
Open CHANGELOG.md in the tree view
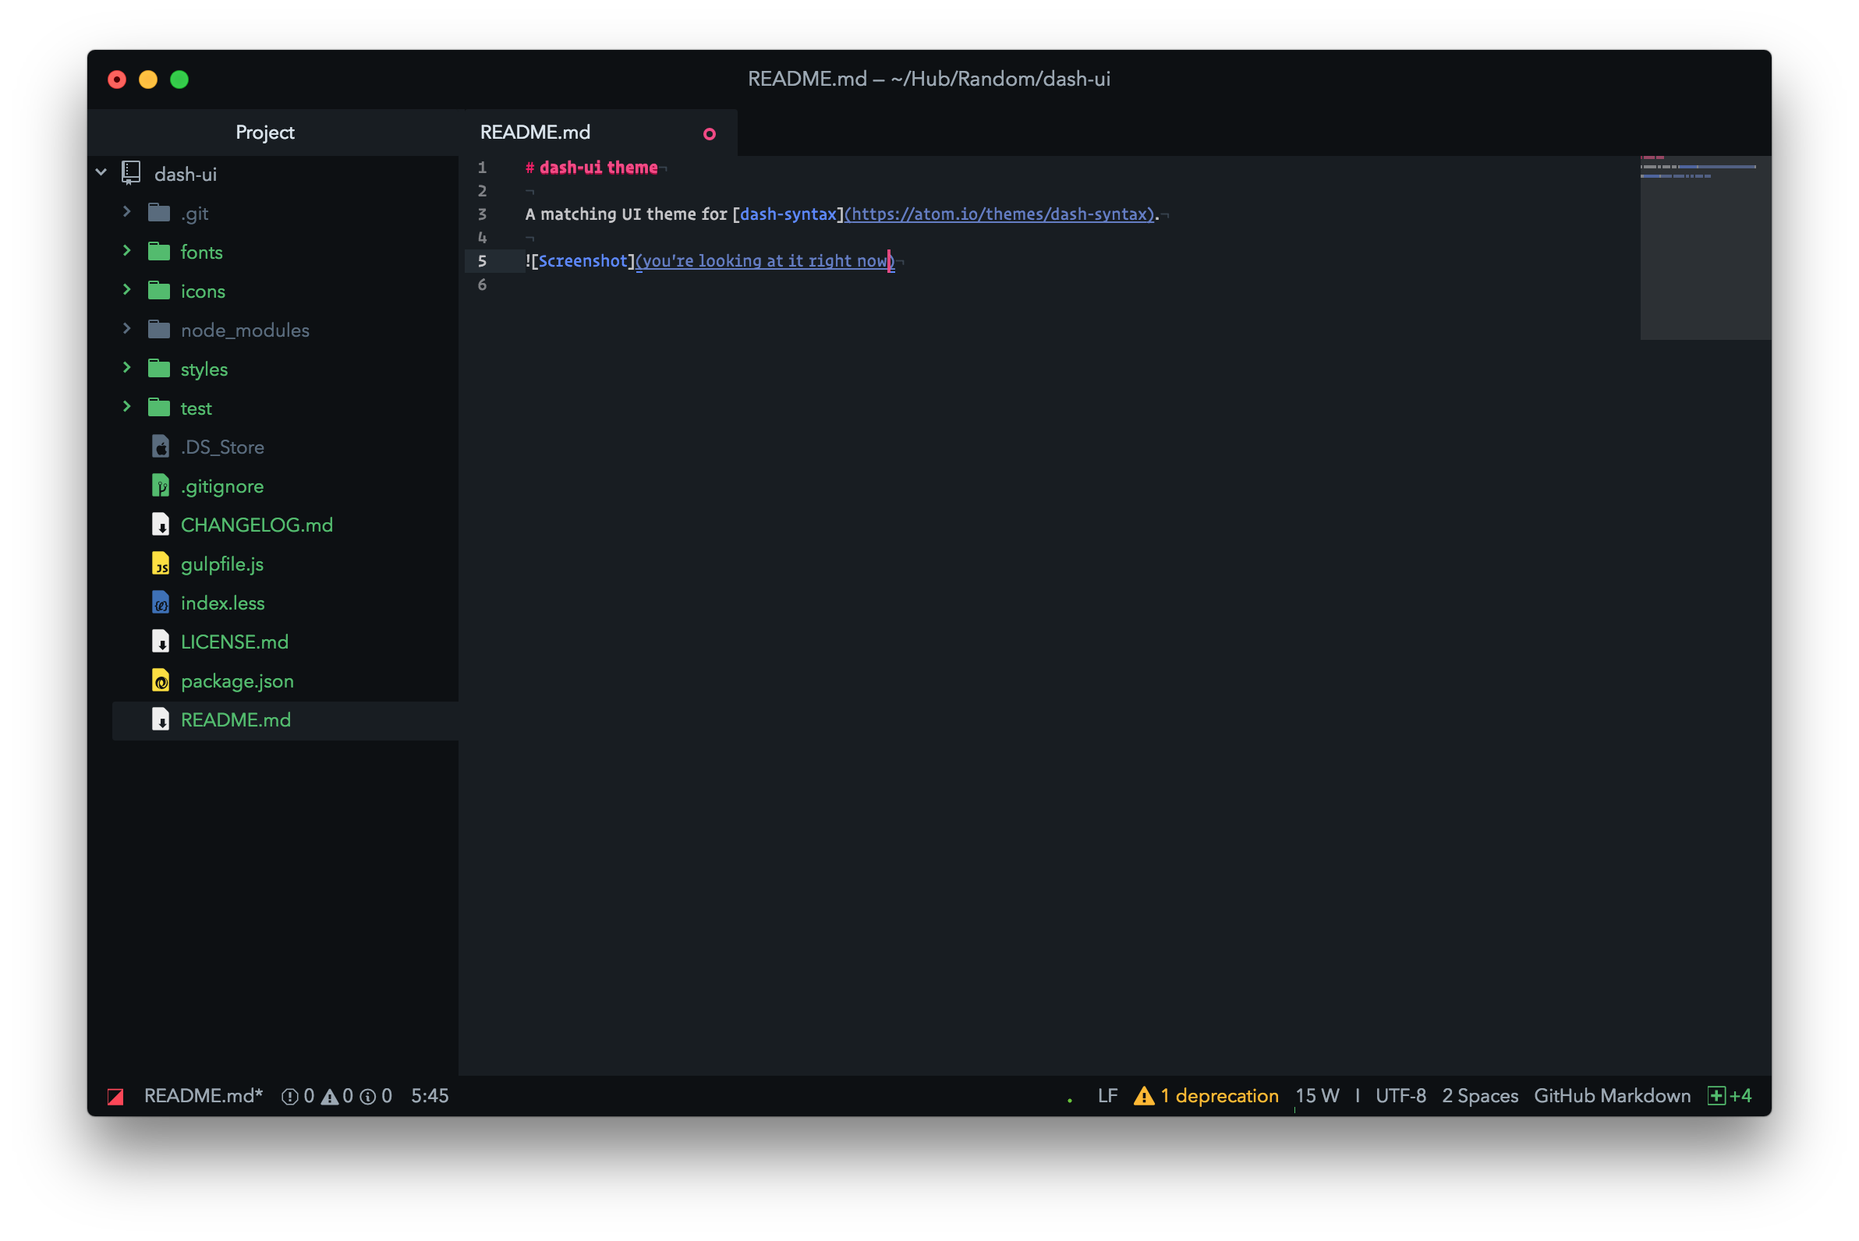[x=257, y=525]
